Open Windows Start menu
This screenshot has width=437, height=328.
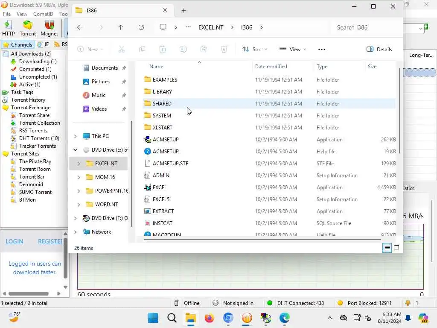click(x=153, y=318)
